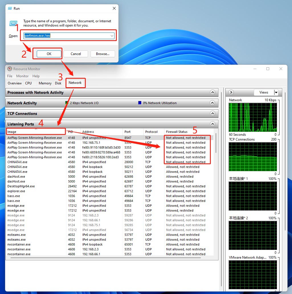Switch to the CPU tab
Viewport: 292px width, 294px height.
click(29, 83)
